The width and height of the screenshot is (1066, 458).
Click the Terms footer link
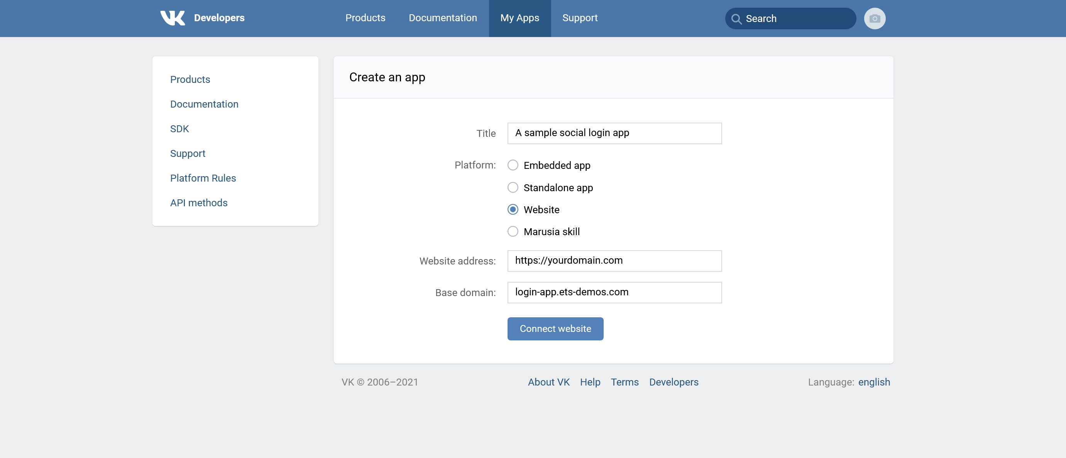(625, 382)
